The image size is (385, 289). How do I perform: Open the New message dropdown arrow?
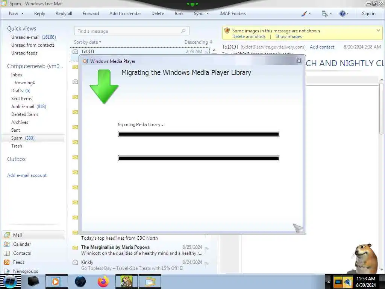22,14
